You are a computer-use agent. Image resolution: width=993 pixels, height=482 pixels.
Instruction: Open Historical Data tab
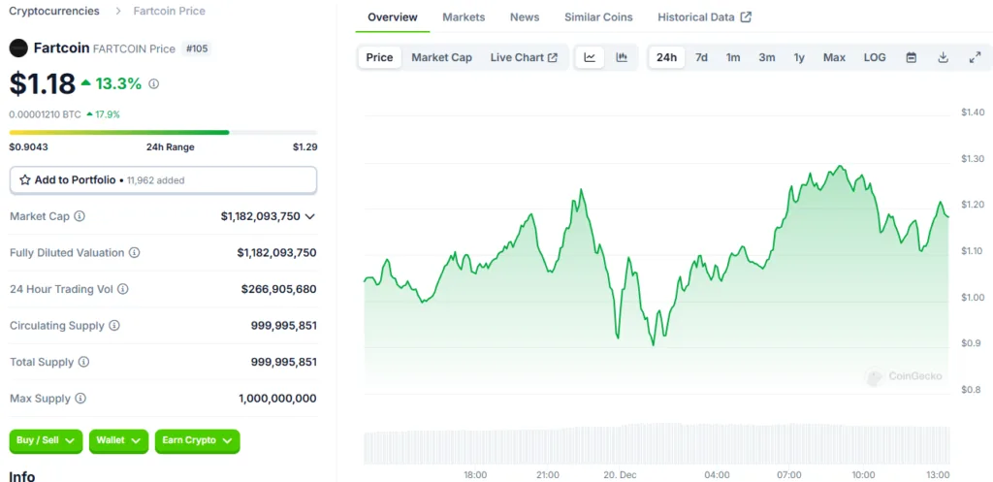[704, 17]
